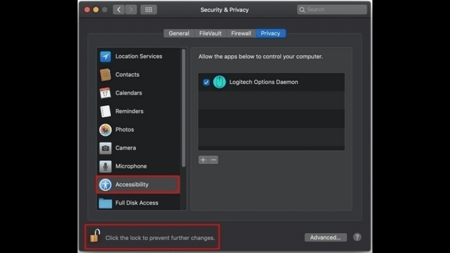
Task: Click the Reminders notepad icon
Action: [106, 112]
